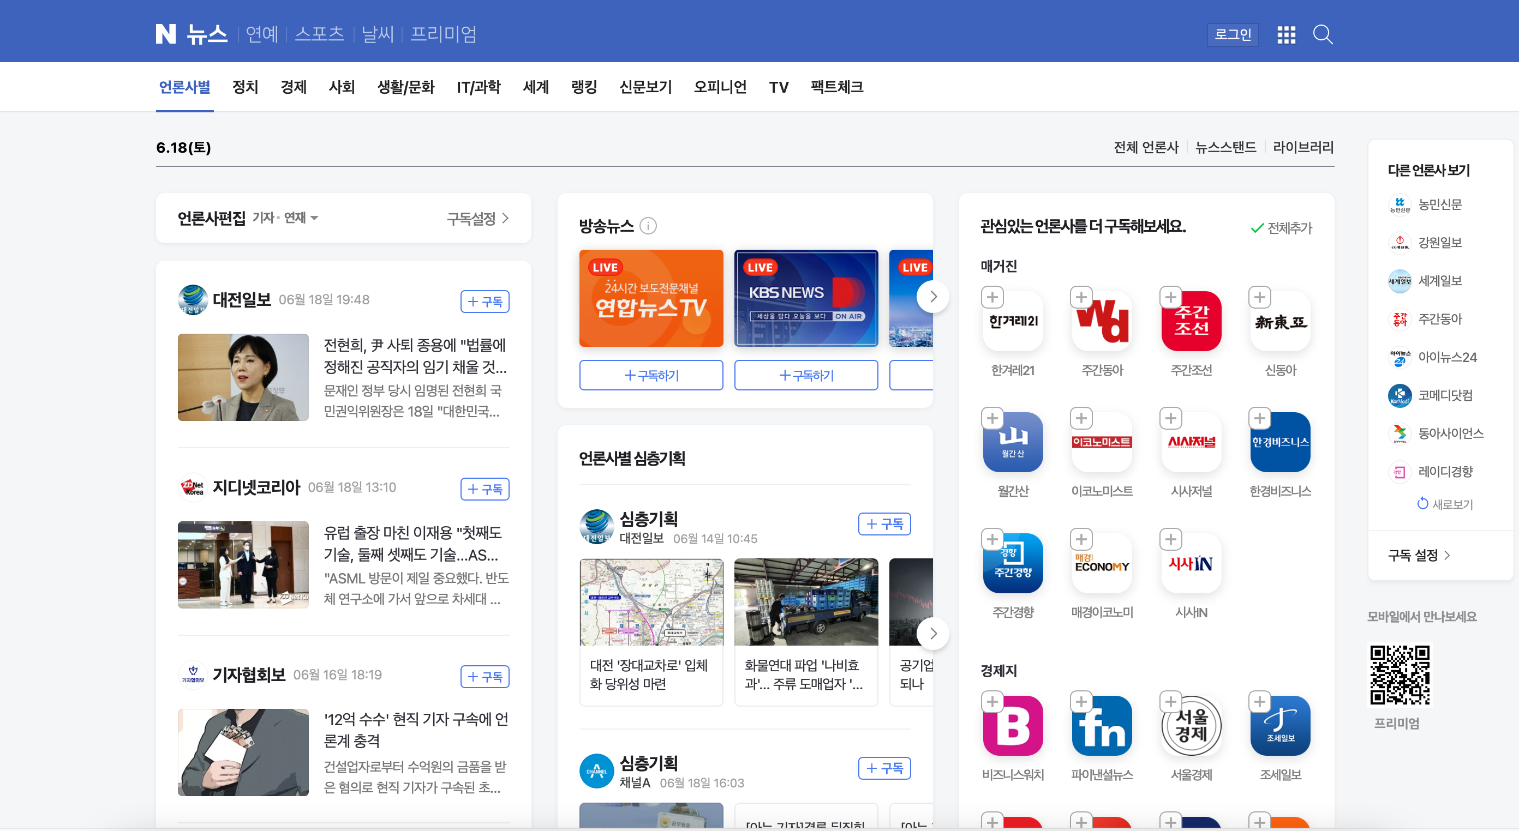
Task: Open 구독 설정 in sidebar
Action: (1419, 555)
